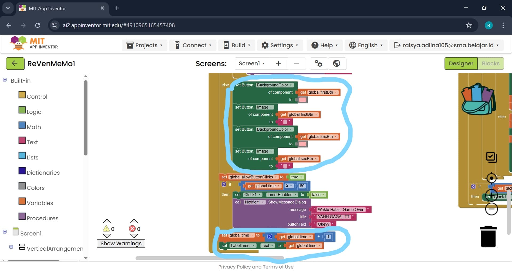Click the horizontal workspace scrollbar
This screenshot has height=272, width=512.
point(210,258)
